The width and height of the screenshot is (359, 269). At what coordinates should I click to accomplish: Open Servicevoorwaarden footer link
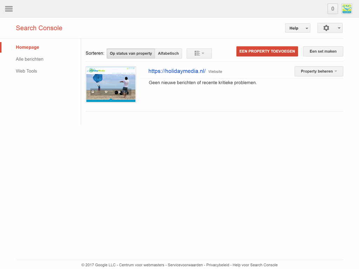pyautogui.click(x=185, y=265)
